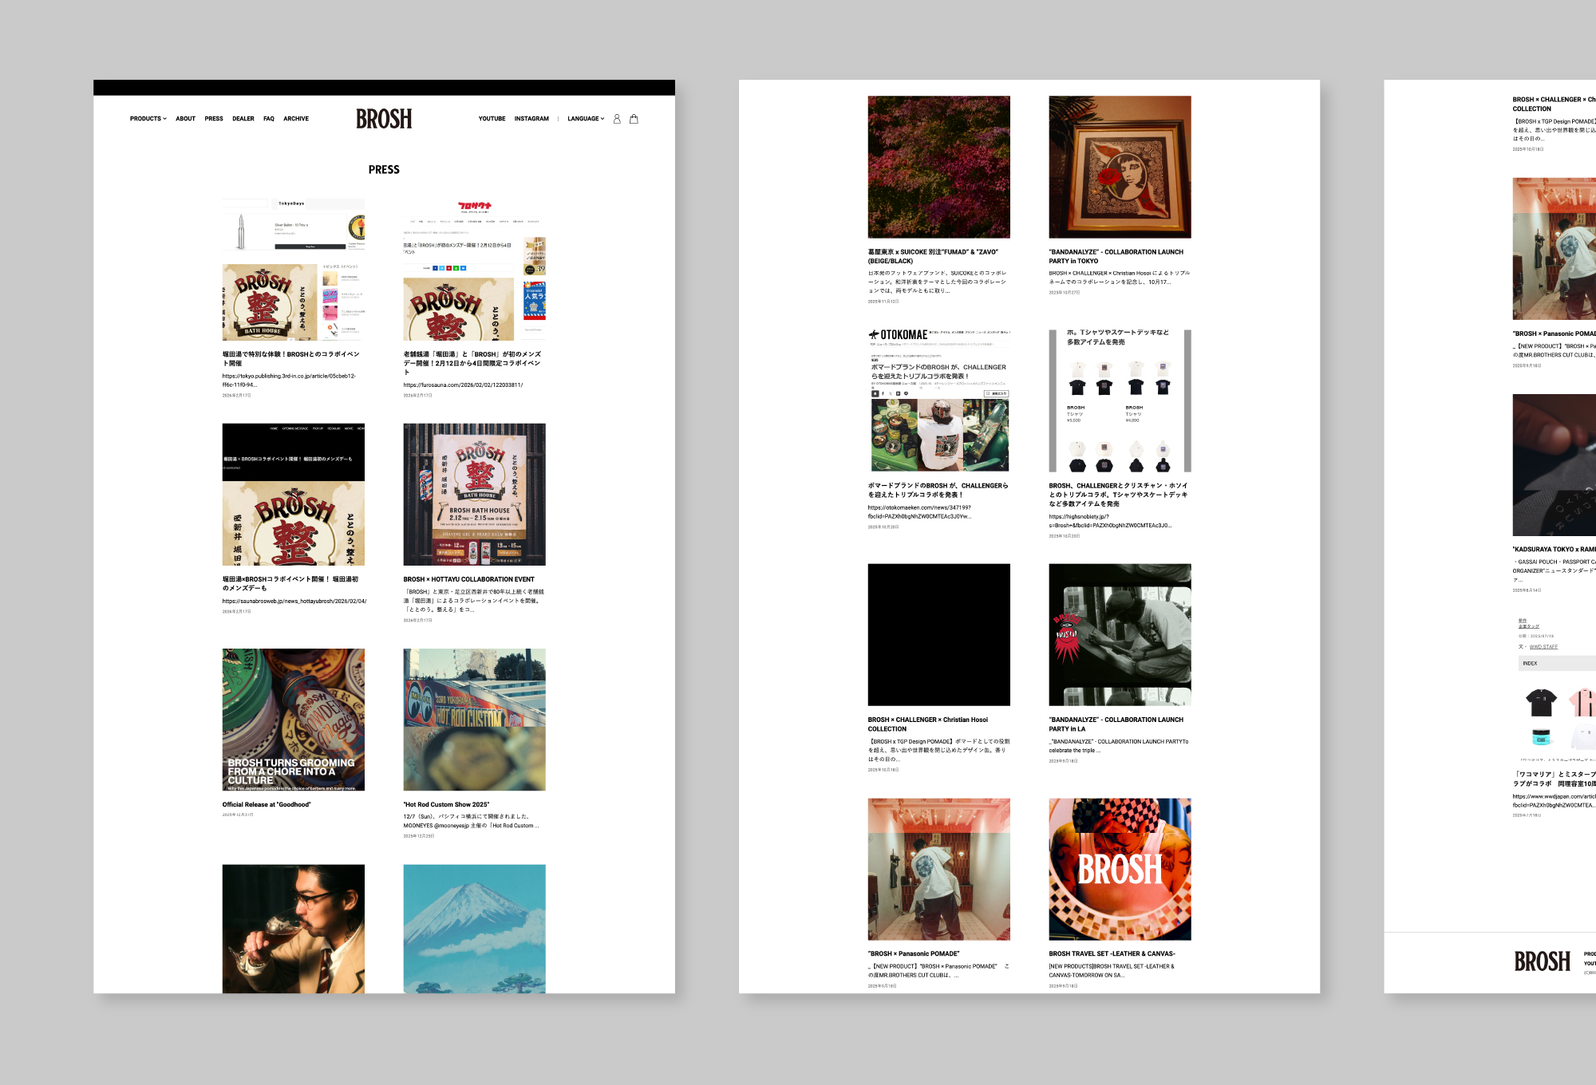Open the Goodhood grooming culture thumbnail
1596x1085 pixels.
293,719
